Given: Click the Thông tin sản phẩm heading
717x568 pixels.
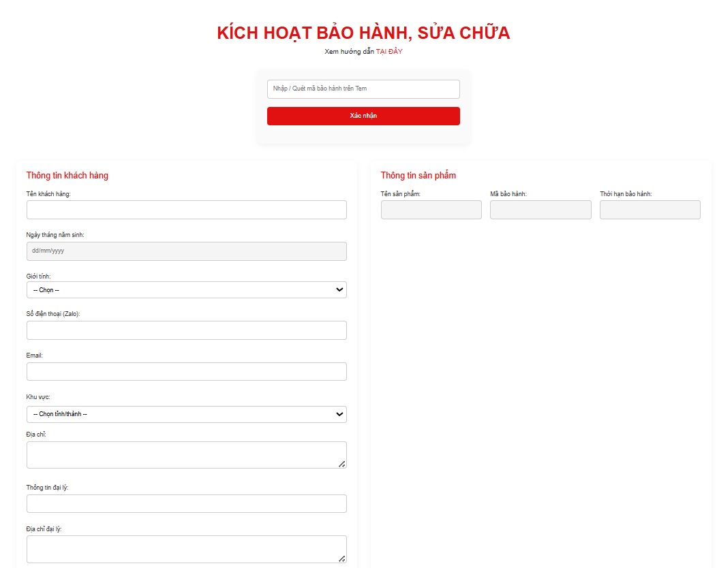Looking at the screenshot, I should [418, 176].
